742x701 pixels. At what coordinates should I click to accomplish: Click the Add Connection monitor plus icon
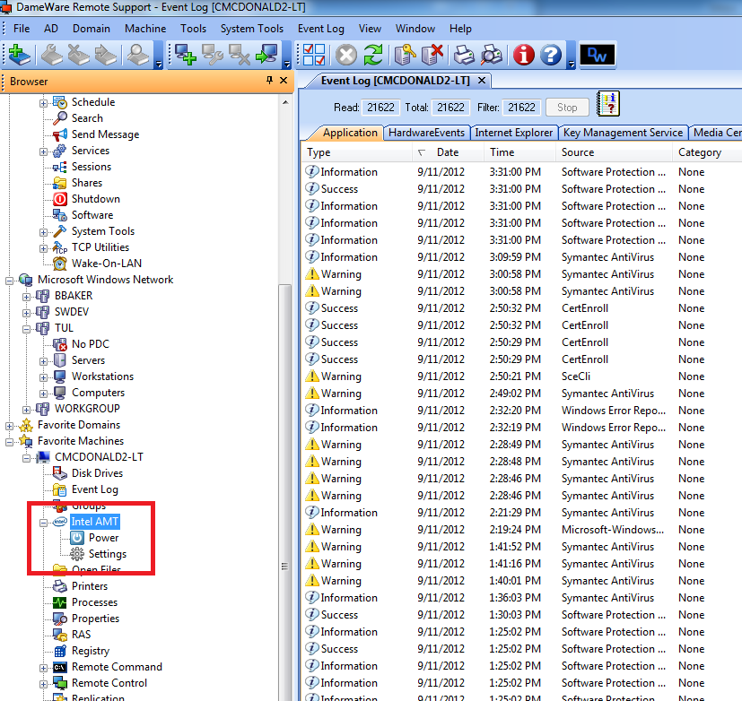(186, 55)
